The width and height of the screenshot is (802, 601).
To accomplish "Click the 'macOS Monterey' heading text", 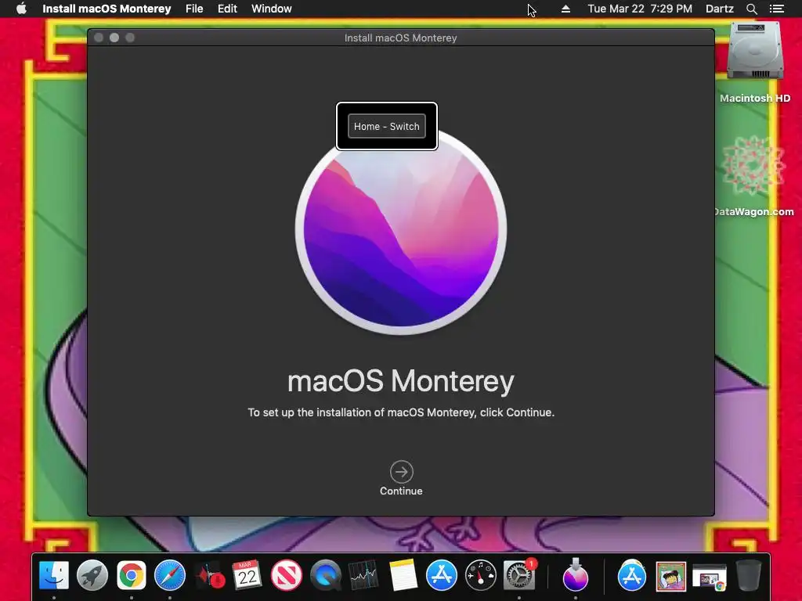I will click(401, 381).
